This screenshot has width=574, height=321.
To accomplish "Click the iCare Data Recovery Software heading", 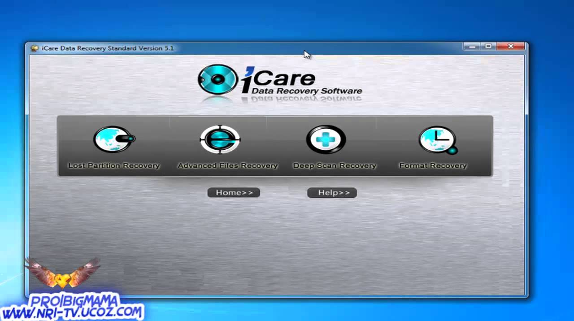I will tap(301, 81).
